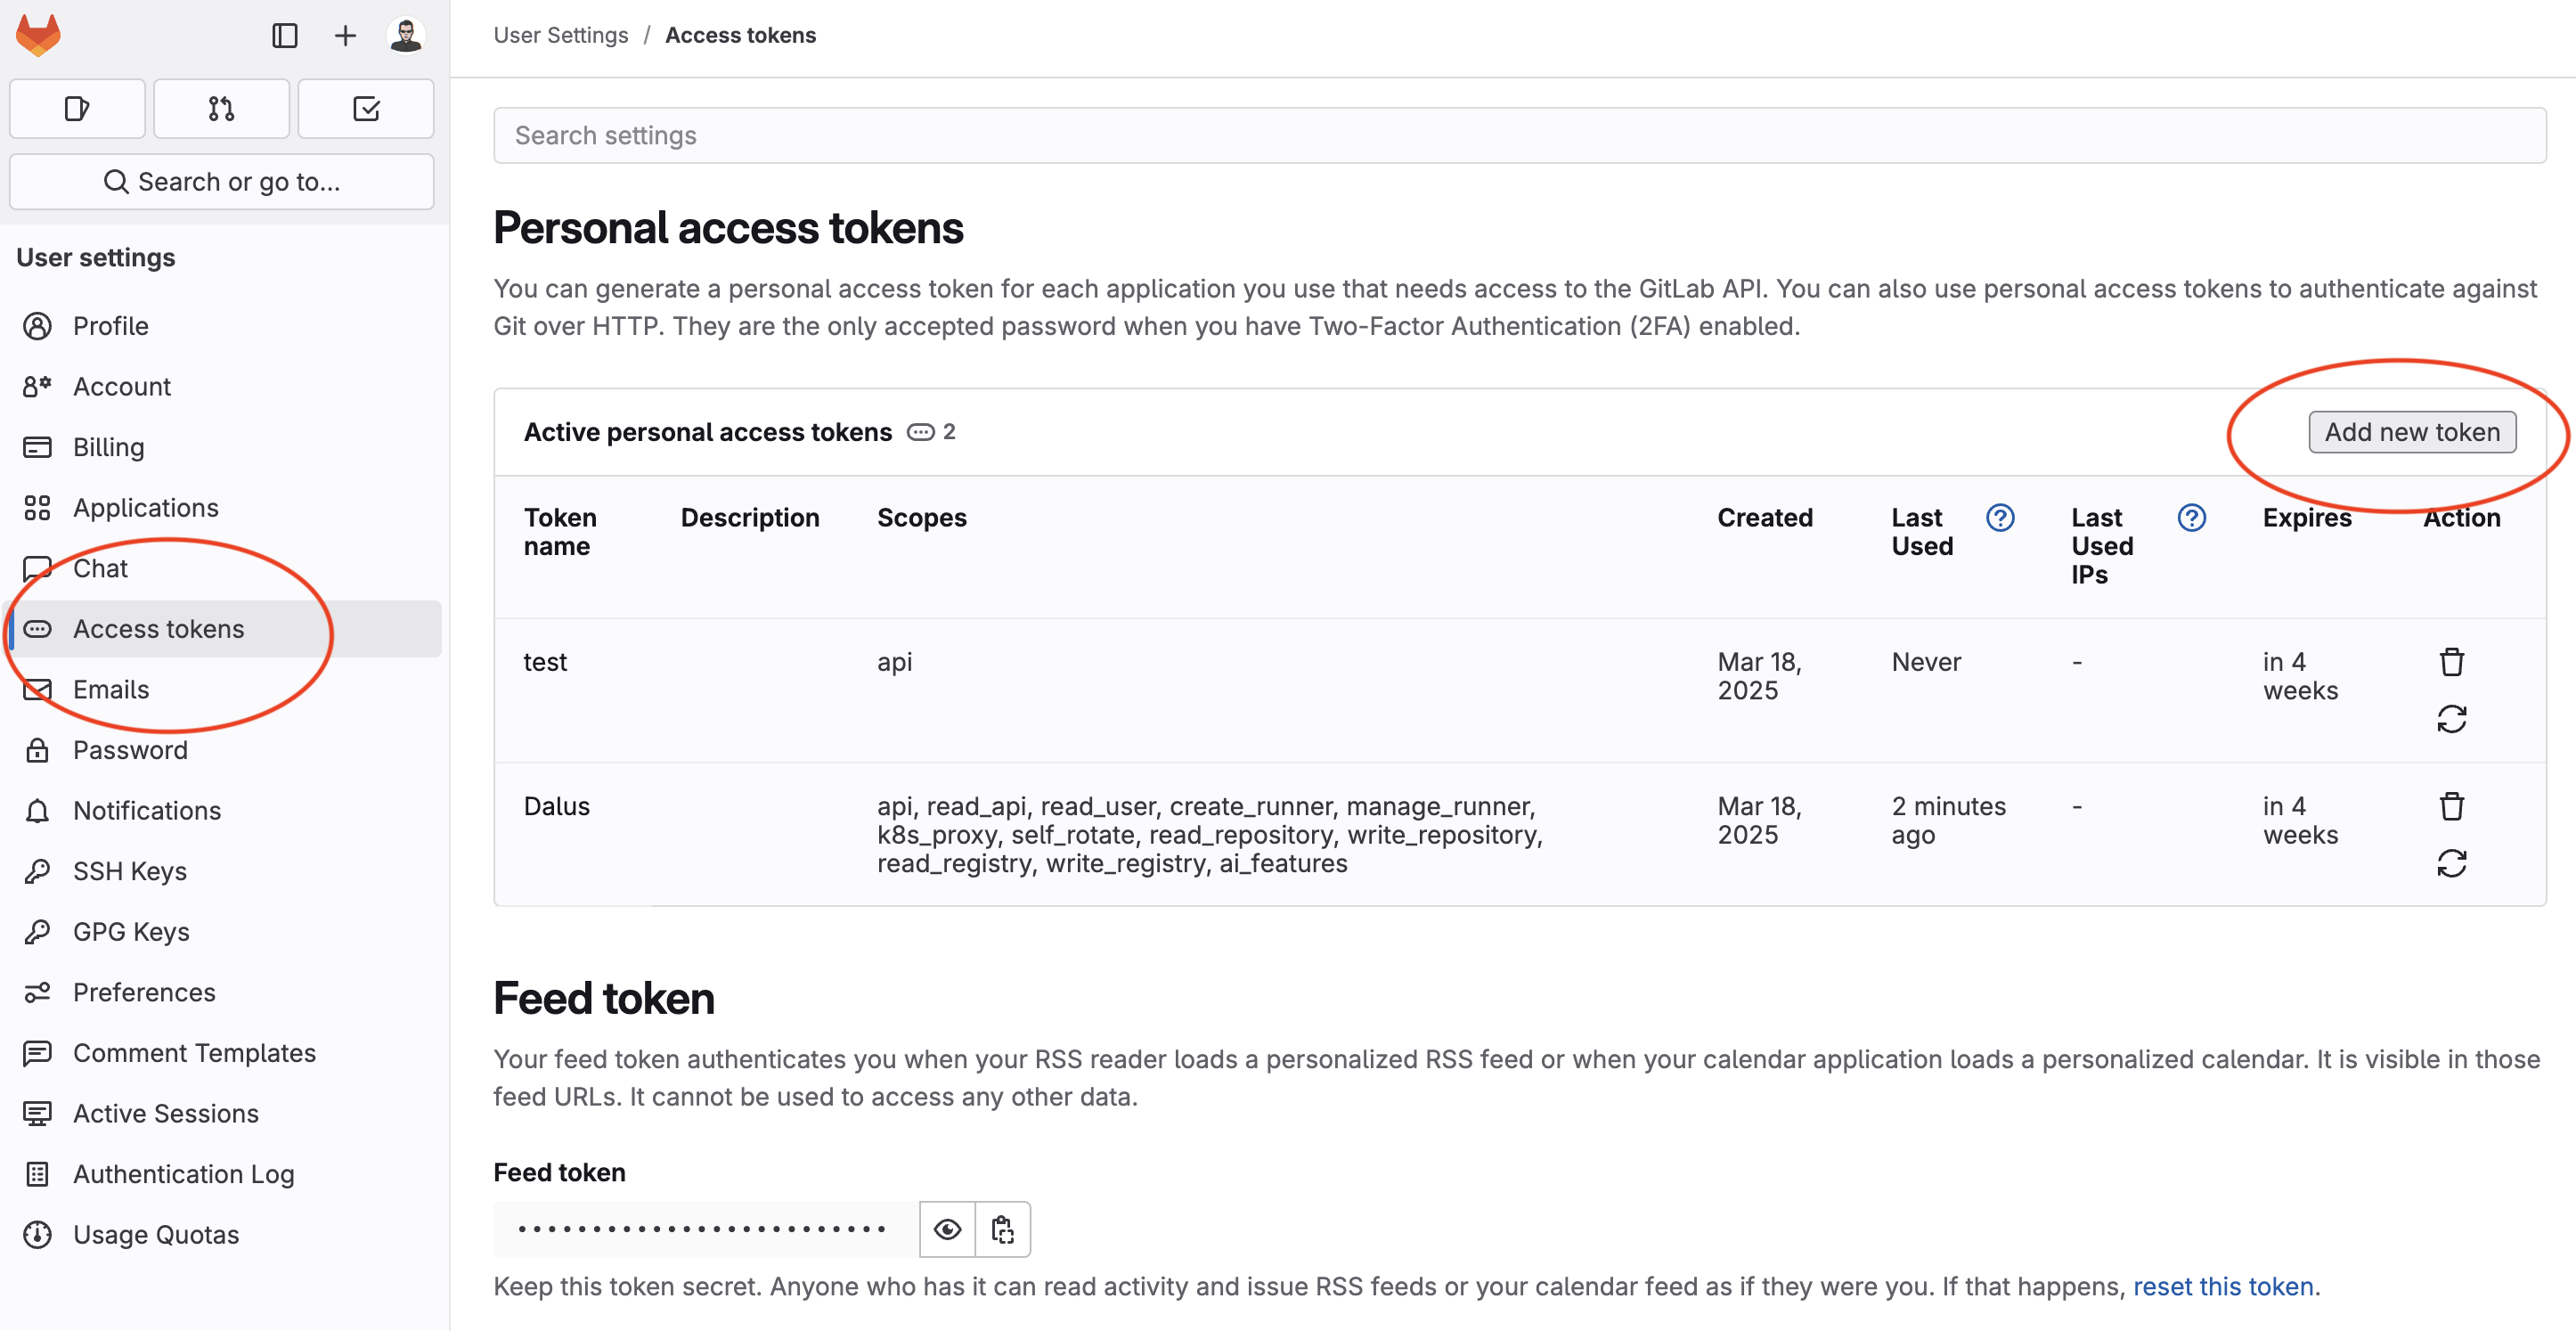Open SSH Keys settings page
This screenshot has width=2576, height=1331.
pyautogui.click(x=130, y=871)
